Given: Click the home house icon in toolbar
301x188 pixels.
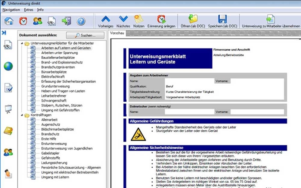Looking at the screenshot, I should click(9, 21).
